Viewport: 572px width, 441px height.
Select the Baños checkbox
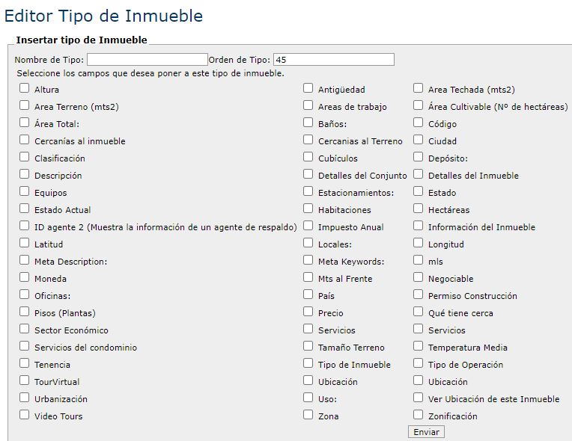[308, 123]
